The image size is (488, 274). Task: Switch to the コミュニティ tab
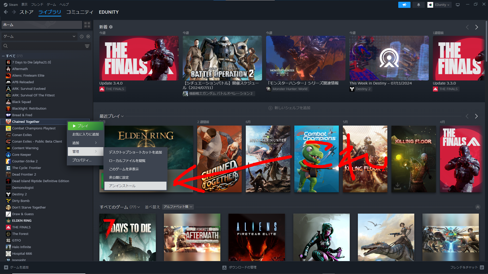pos(80,12)
